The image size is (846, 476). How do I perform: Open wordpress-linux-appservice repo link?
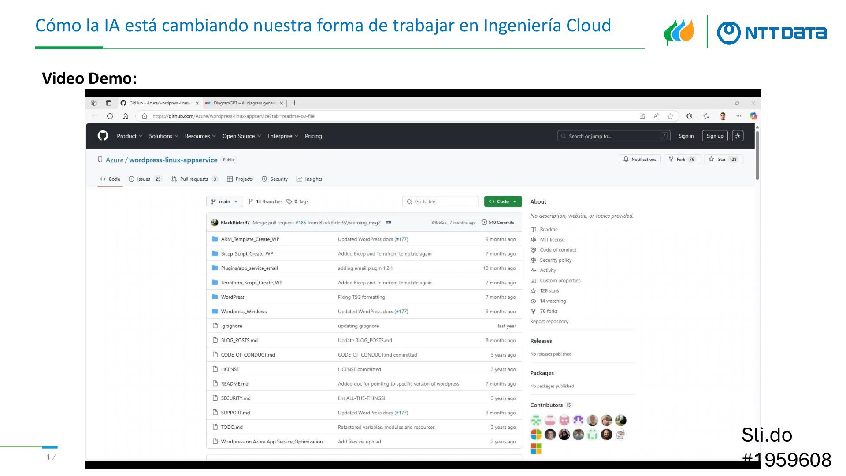[173, 160]
